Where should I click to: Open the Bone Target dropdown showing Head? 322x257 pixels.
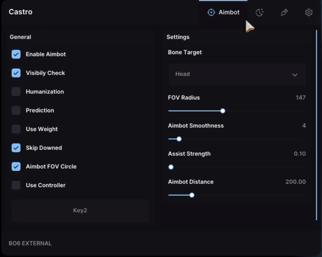237,74
